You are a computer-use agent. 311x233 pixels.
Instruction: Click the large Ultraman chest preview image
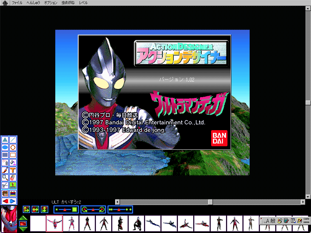pos(9,219)
